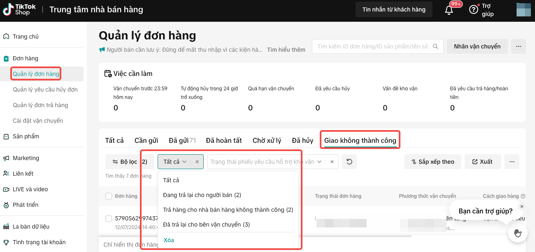Image resolution: width=535 pixels, height=252 pixels.
Task: Click the notification bell icon
Action: (449, 10)
